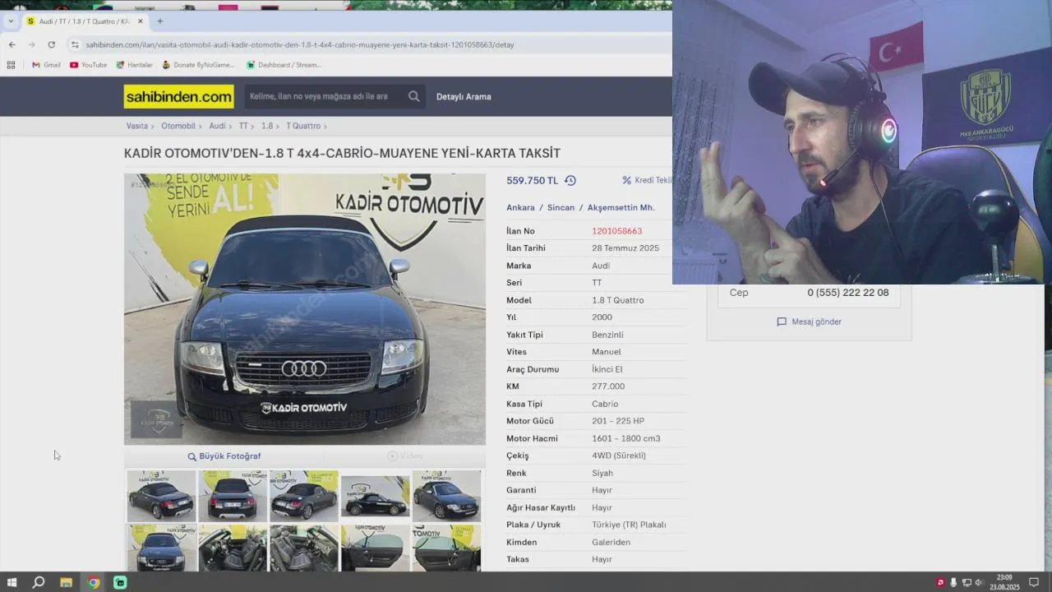
Task: Go to Vasıta breadcrumb
Action: tap(137, 126)
